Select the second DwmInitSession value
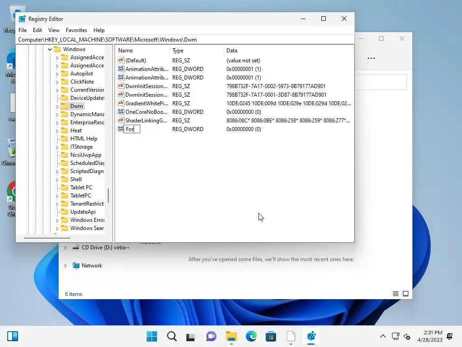The width and height of the screenshot is (462, 347). pyautogui.click(x=146, y=95)
